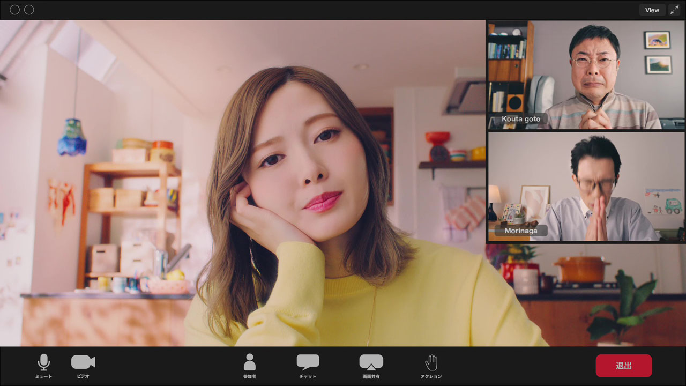Viewport: 686px width, 386px height.
Task: Open reactions with the raised hand icon
Action: 431,362
